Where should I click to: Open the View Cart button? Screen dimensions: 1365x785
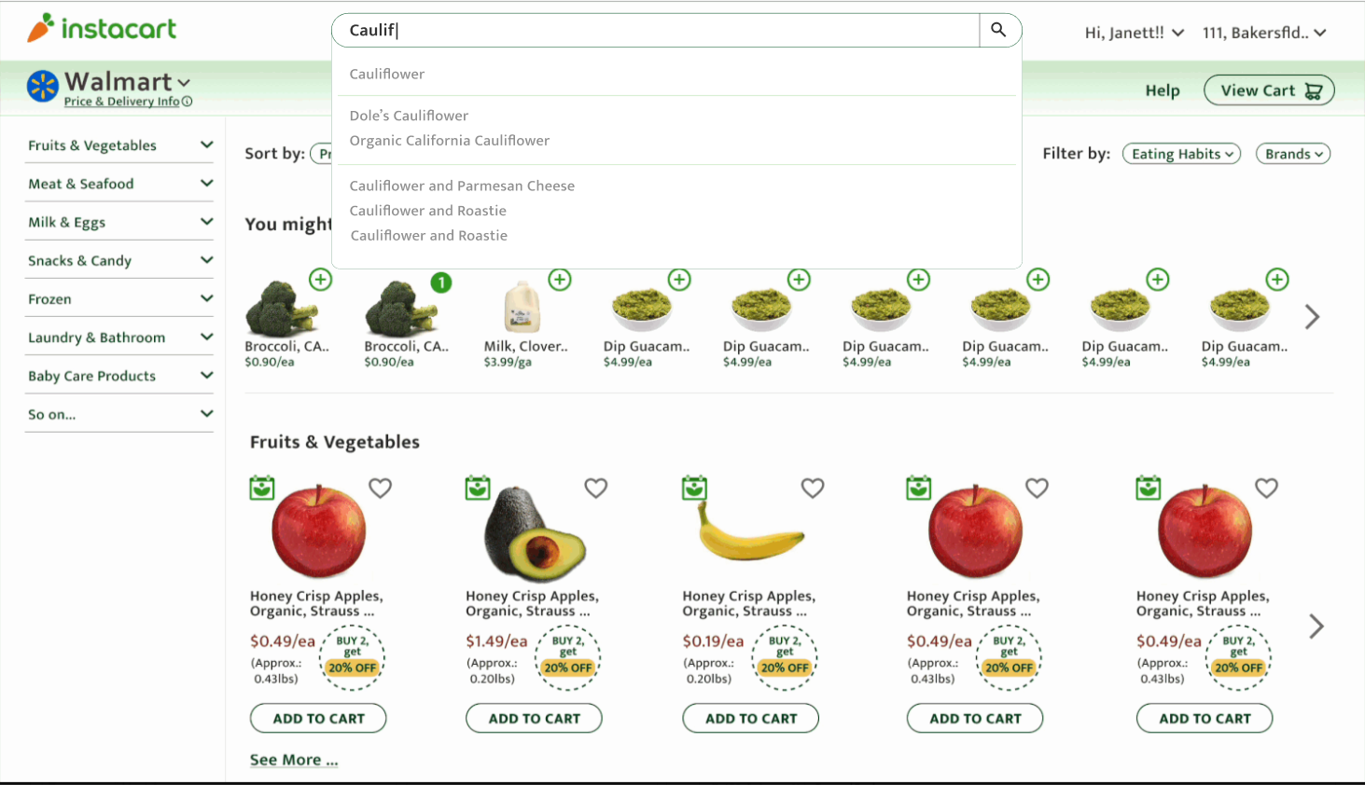[1269, 90]
